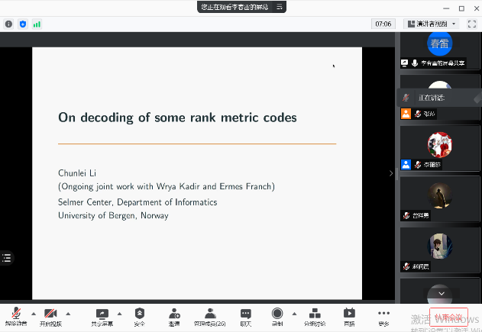The width and height of the screenshot is (482, 332).
Task: Enter full screen mode
Action: (x=471, y=24)
